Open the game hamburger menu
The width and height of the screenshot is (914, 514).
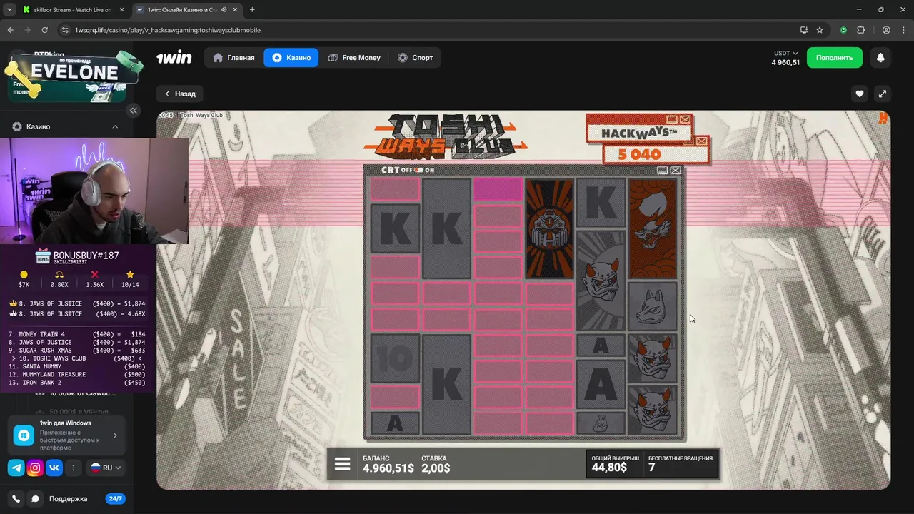(x=343, y=464)
